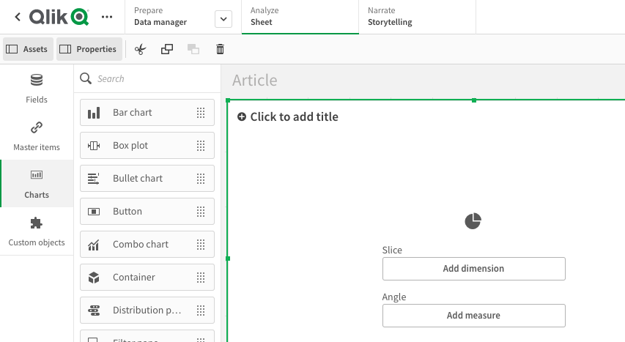Click the delete trash icon

(x=220, y=49)
